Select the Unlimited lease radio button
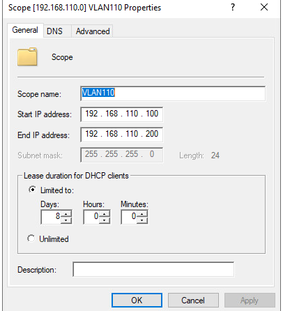 coord(31,238)
